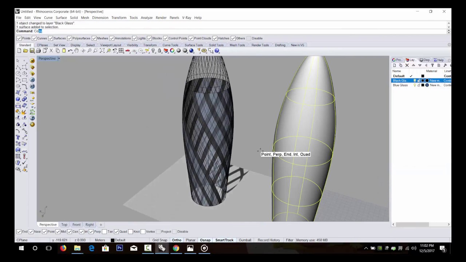466x262 pixels.
Task: Select the Box solid tool in sidebar
Action: [18, 99]
